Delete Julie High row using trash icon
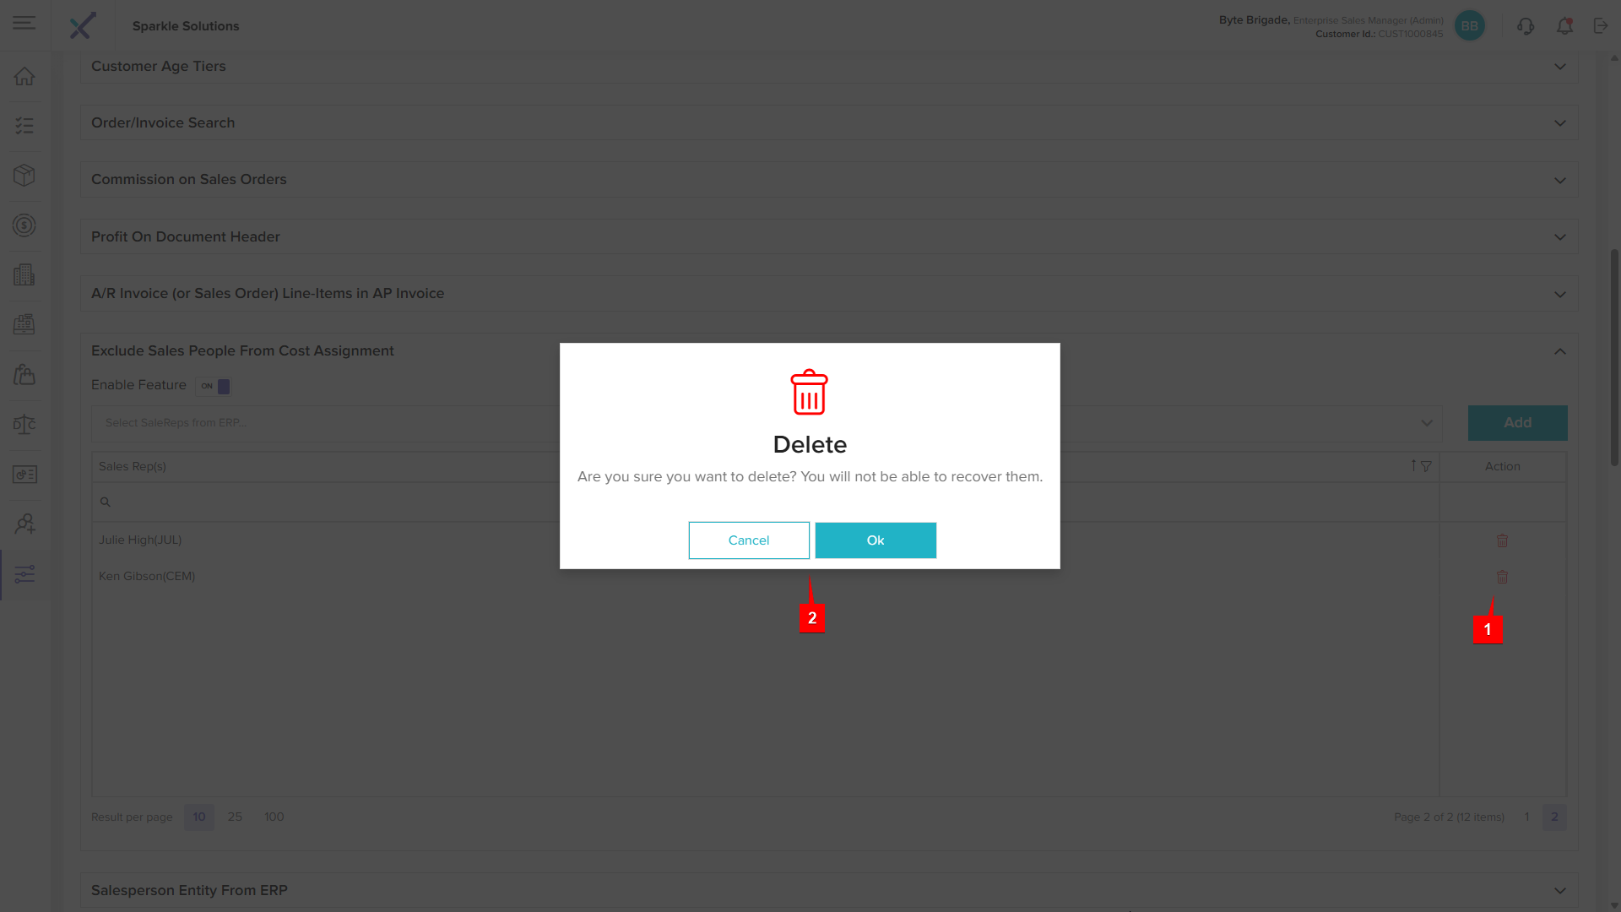The image size is (1621, 912). (1502, 540)
